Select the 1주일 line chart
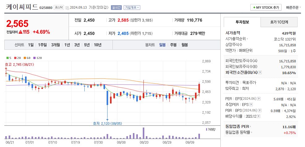Screen dimensions: 305x147 point(42,45)
